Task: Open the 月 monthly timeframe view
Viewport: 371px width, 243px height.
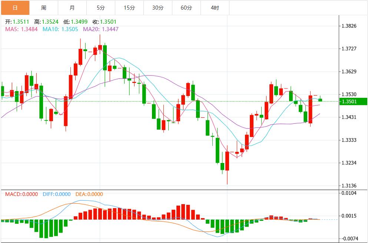Action: 73,7
